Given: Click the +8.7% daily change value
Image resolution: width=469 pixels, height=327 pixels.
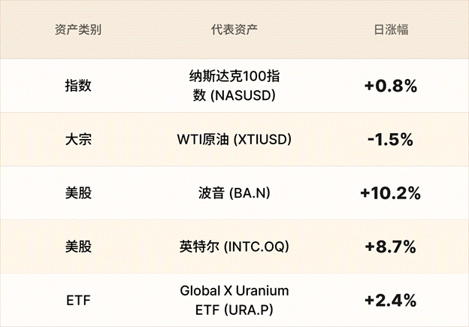Looking at the screenshot, I should 391,247.
